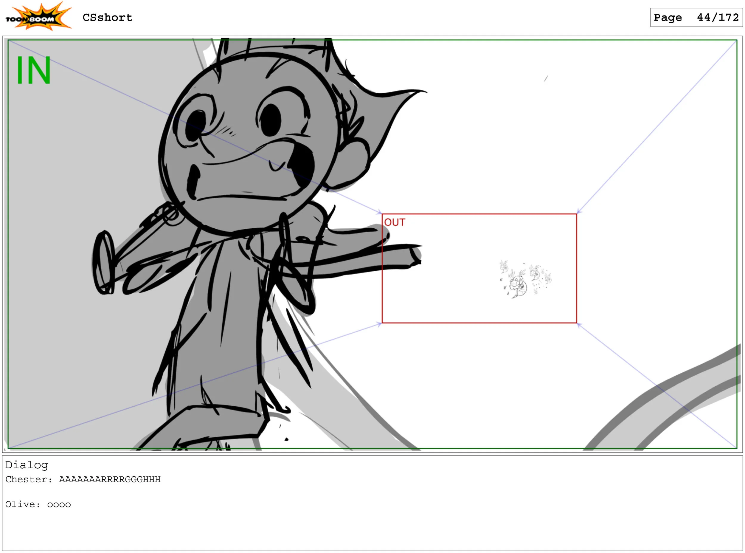Select Olive's oooo dialog line
This screenshot has height=553, width=745.
pos(38,505)
